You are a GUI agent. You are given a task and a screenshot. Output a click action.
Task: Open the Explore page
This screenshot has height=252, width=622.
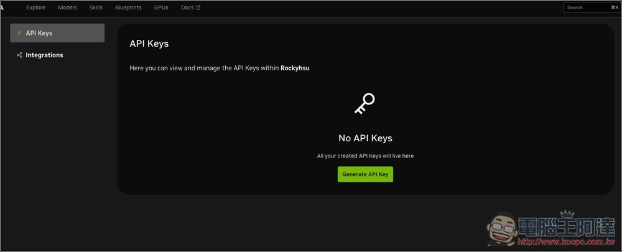pyautogui.click(x=35, y=7)
